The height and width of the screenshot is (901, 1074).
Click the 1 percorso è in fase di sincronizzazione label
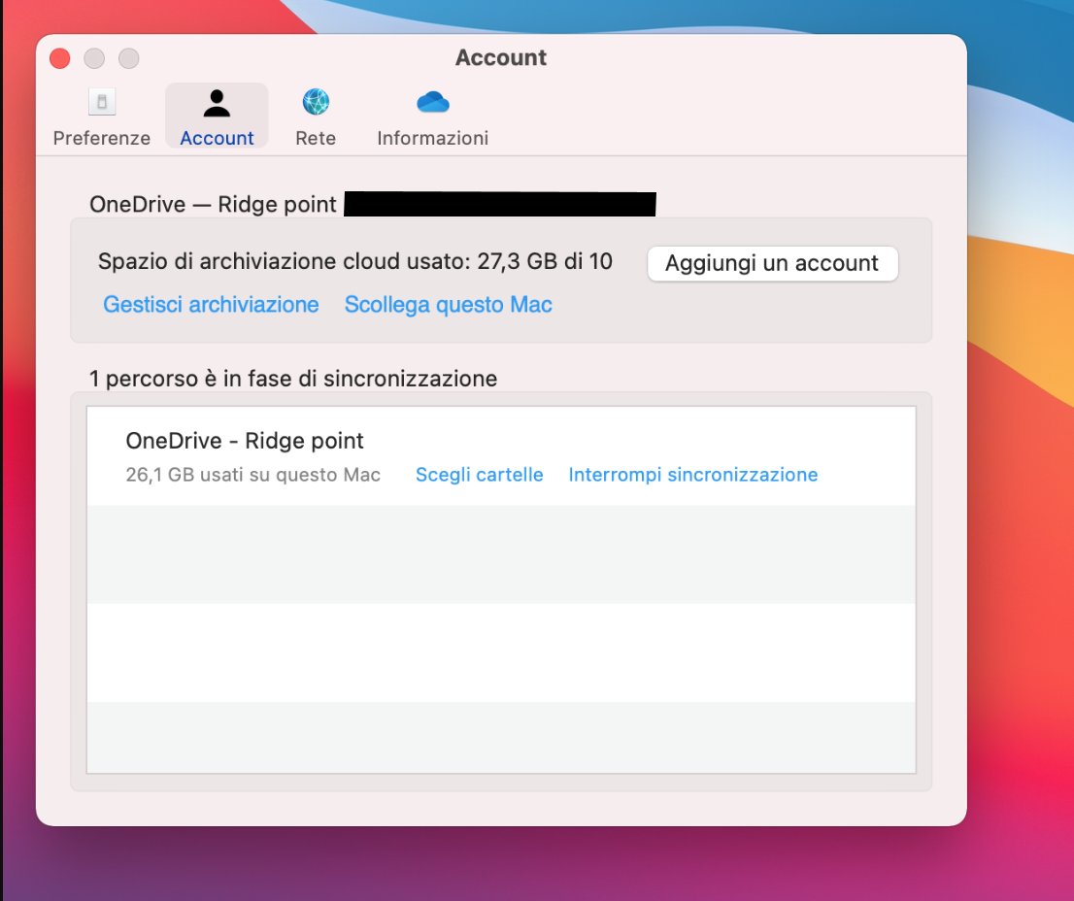coord(293,379)
